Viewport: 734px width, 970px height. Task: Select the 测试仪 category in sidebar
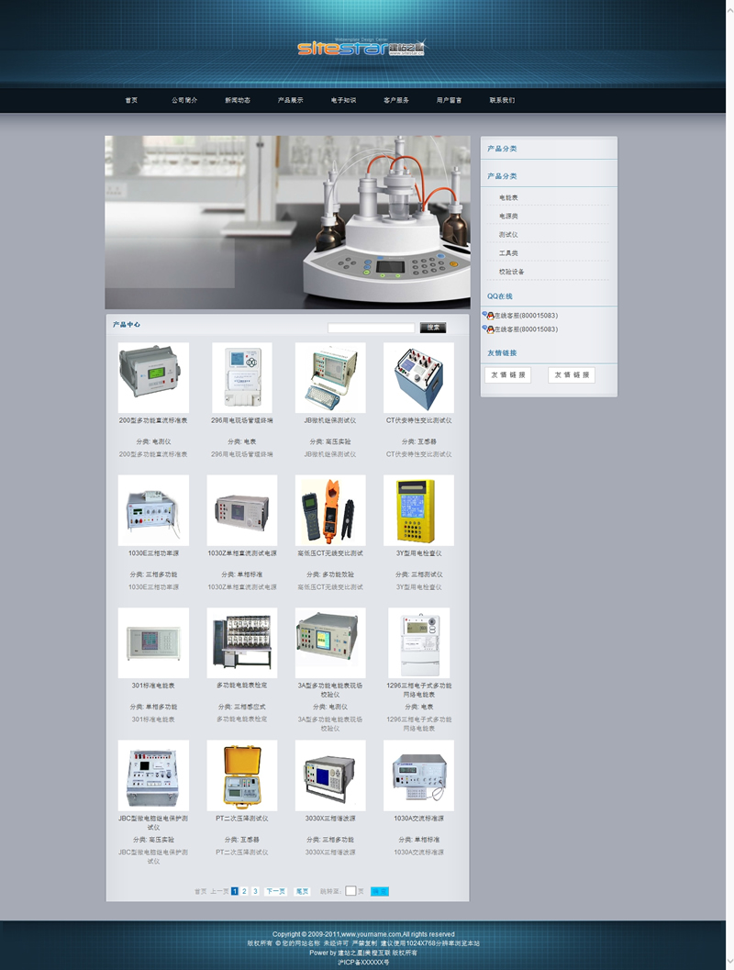(x=508, y=235)
